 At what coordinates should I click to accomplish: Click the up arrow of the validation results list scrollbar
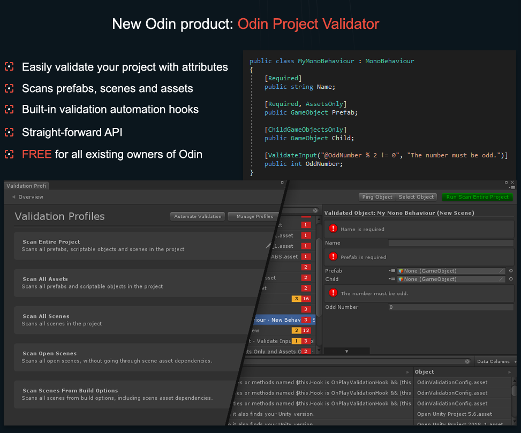click(x=319, y=219)
